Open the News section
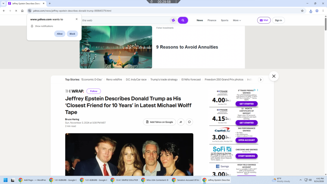 click(200, 20)
